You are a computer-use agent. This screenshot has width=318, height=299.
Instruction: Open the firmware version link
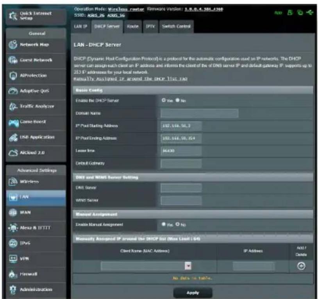[204, 9]
